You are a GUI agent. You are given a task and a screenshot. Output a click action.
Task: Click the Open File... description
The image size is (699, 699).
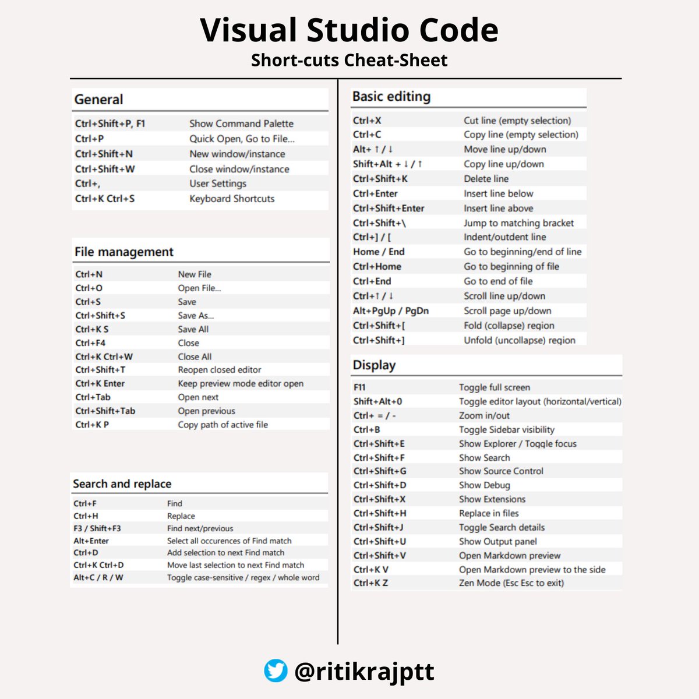tap(199, 288)
